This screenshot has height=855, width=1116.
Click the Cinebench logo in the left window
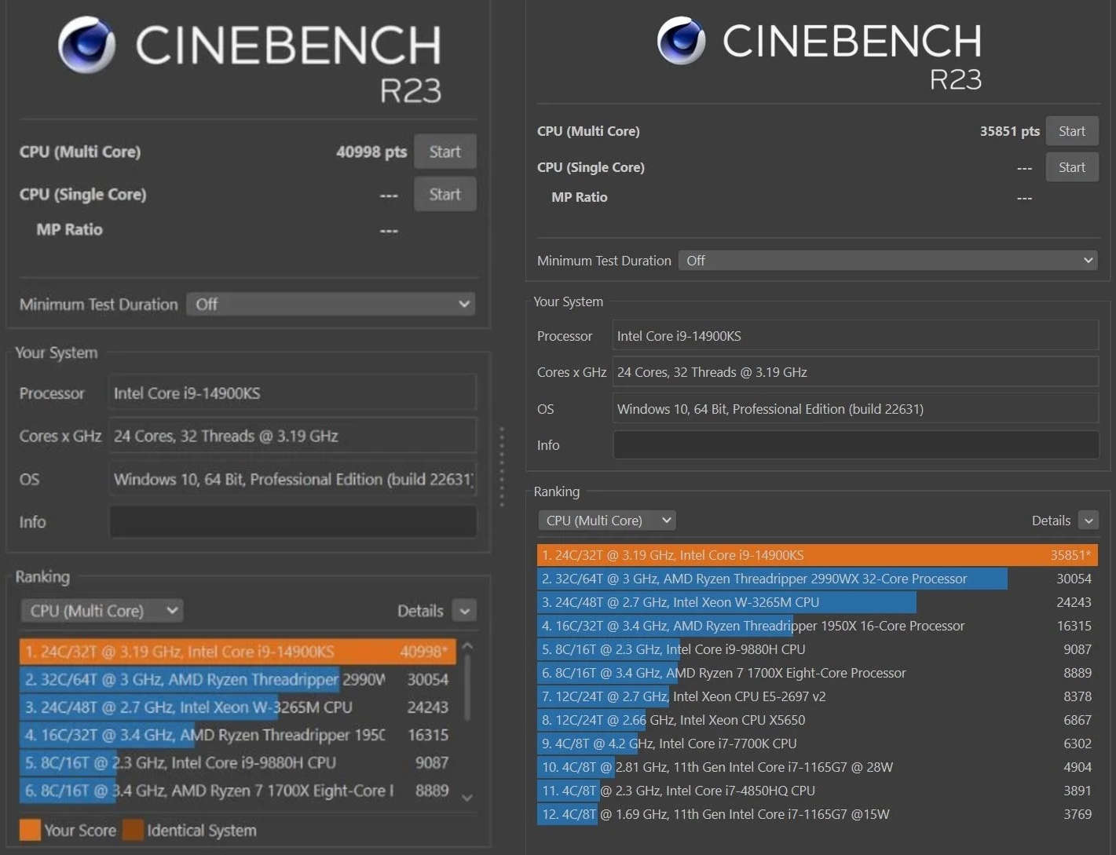[x=86, y=45]
